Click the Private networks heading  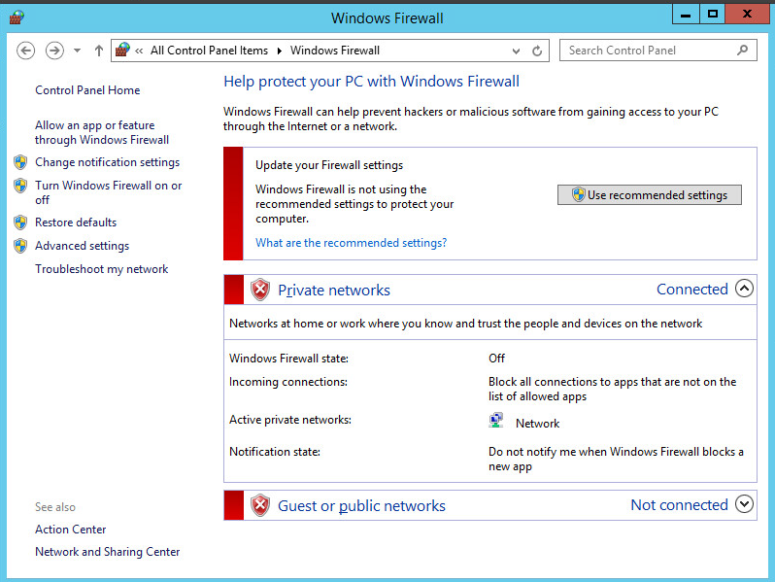click(x=334, y=291)
